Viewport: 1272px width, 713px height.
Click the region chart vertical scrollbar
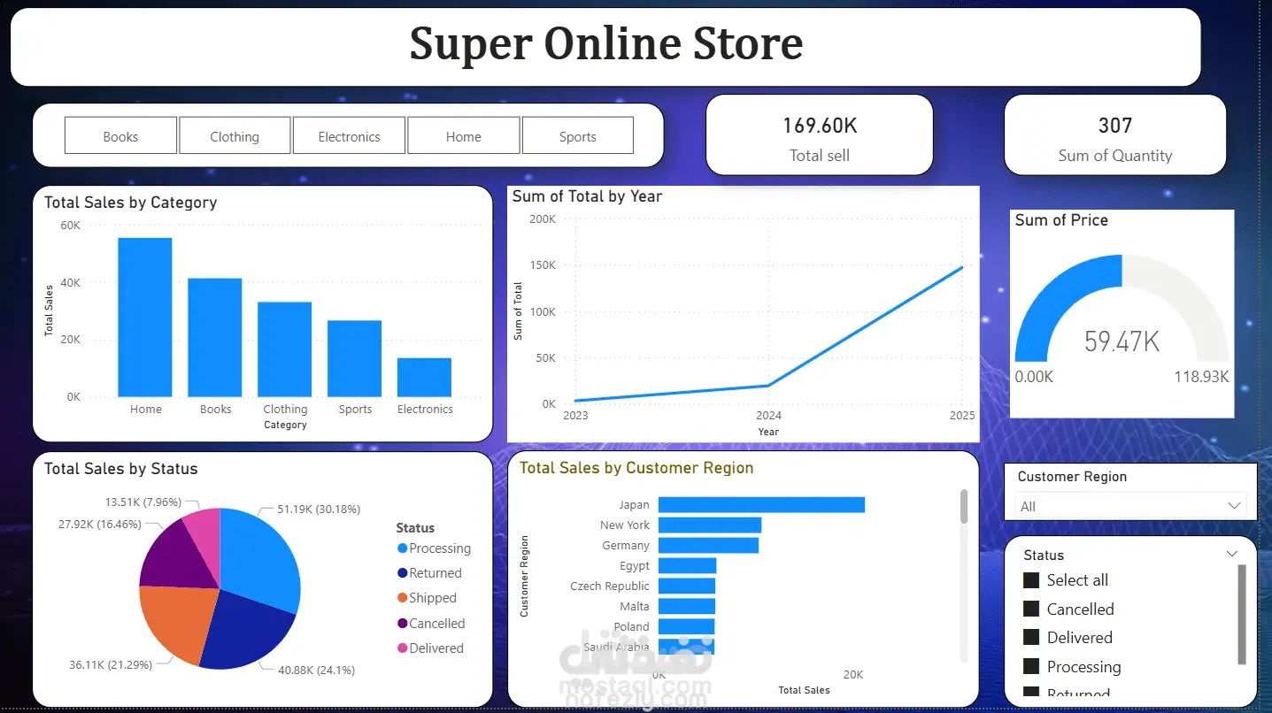click(964, 575)
